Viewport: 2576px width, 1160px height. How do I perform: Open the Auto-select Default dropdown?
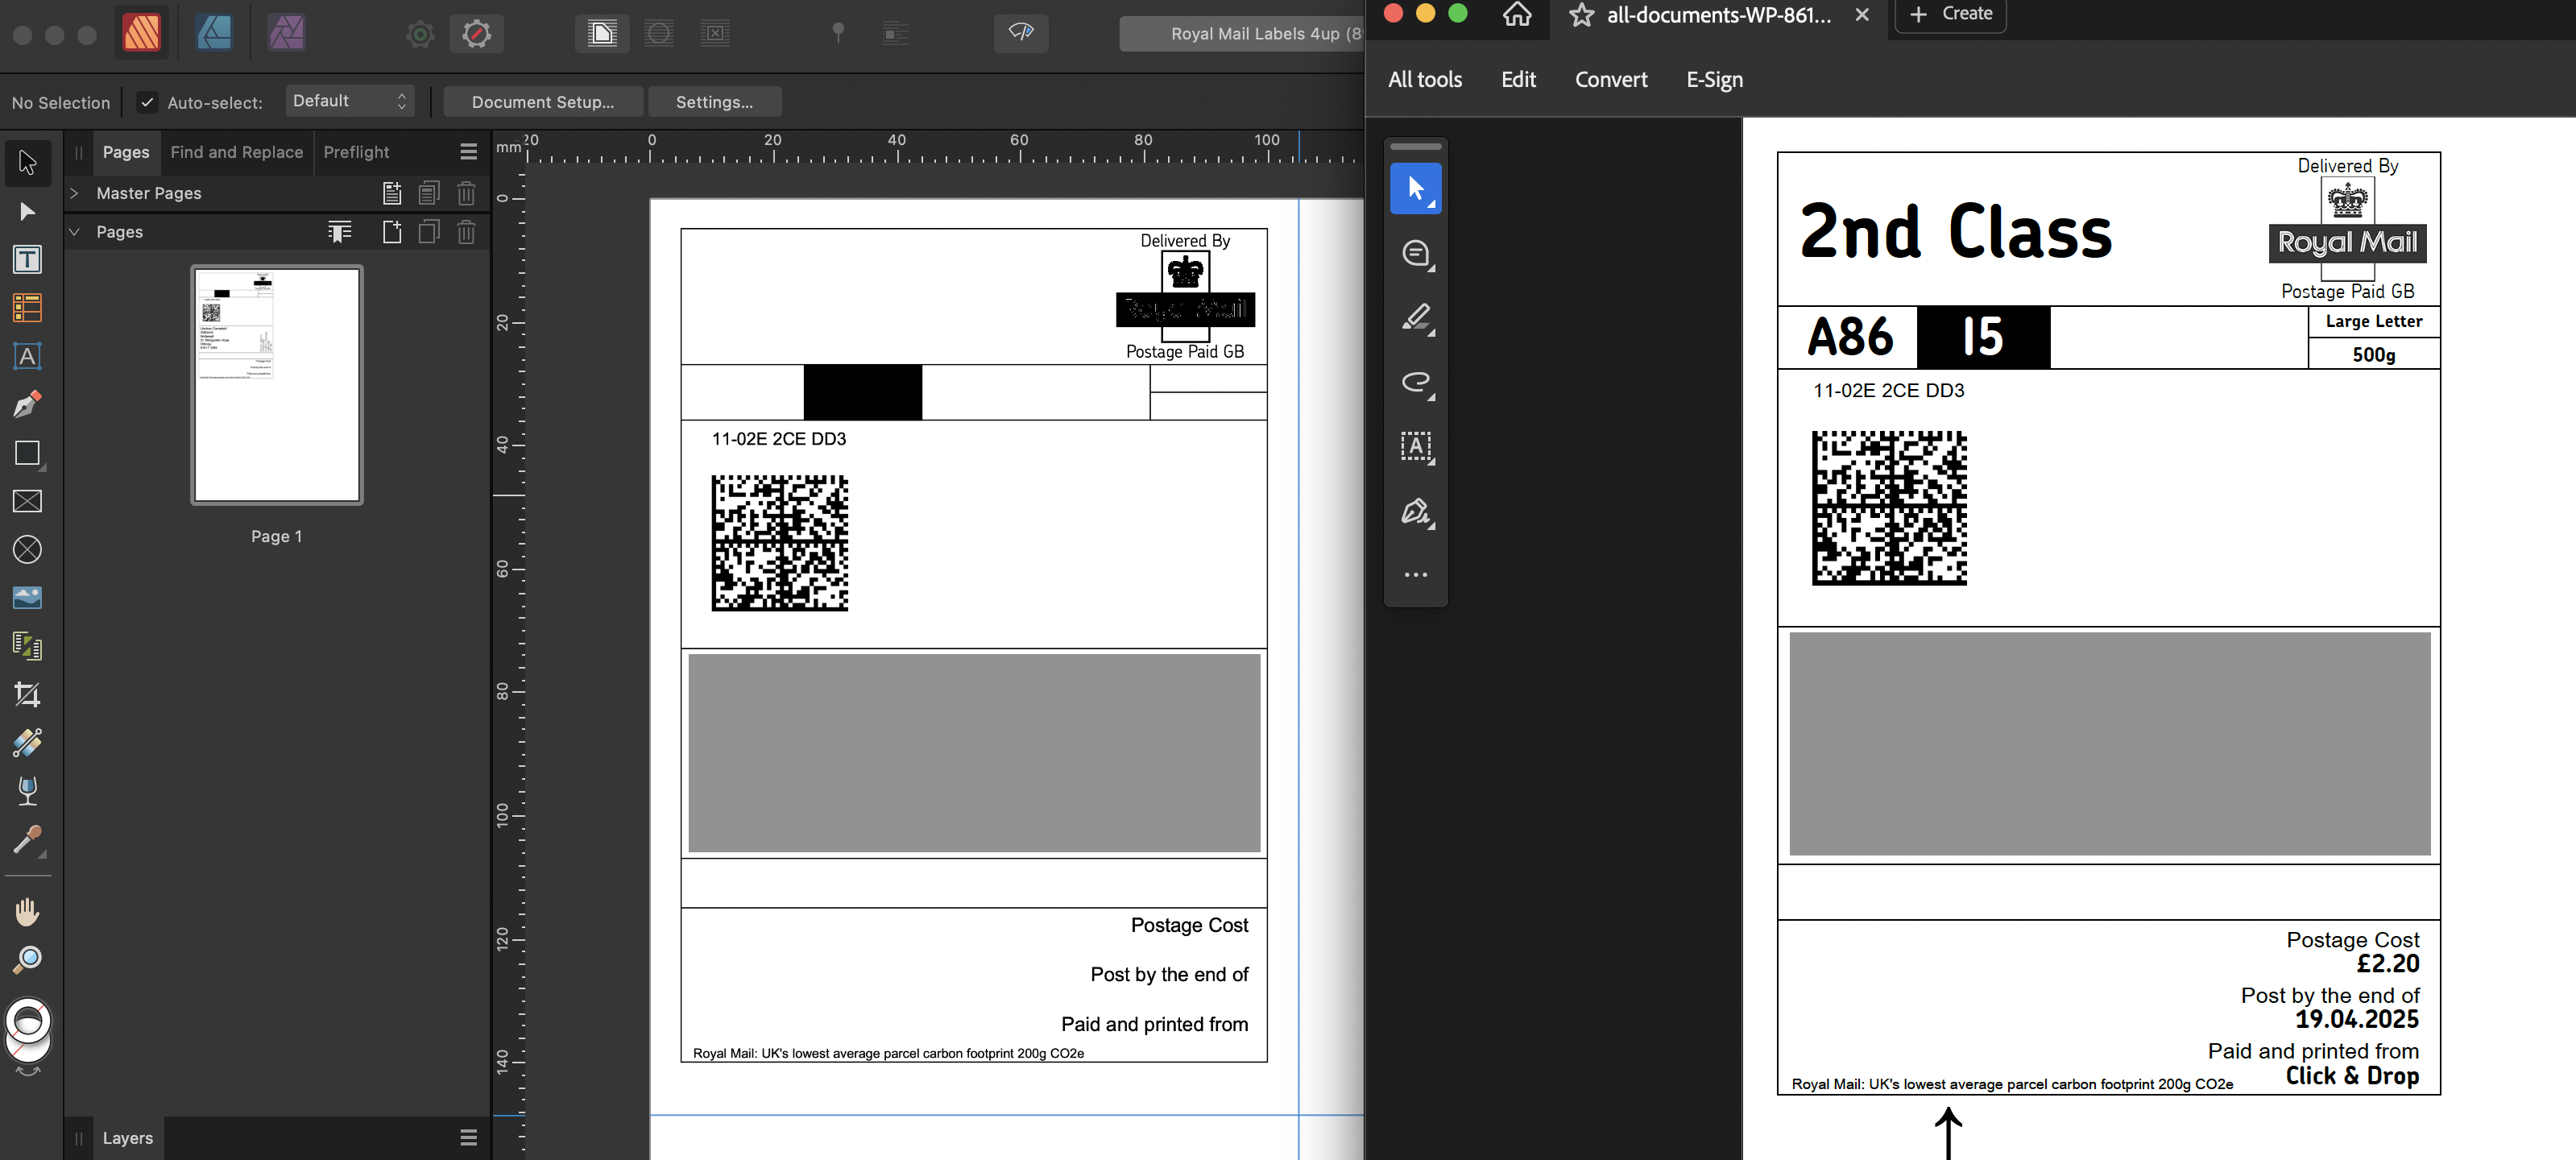pos(350,101)
